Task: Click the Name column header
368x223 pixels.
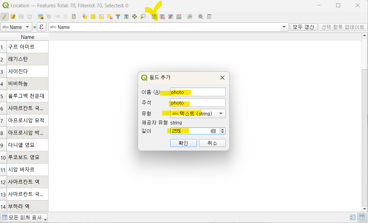Action: pos(28,37)
